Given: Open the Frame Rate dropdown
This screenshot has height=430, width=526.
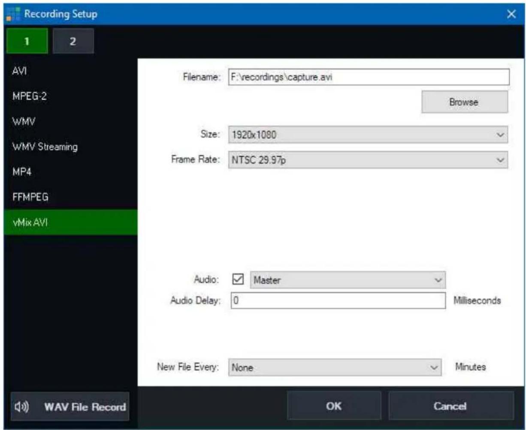Looking at the screenshot, I should click(x=367, y=160).
